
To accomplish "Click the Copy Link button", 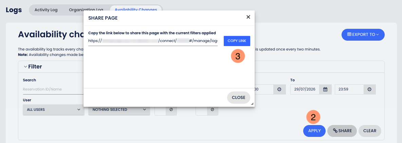I will click(x=237, y=41).
